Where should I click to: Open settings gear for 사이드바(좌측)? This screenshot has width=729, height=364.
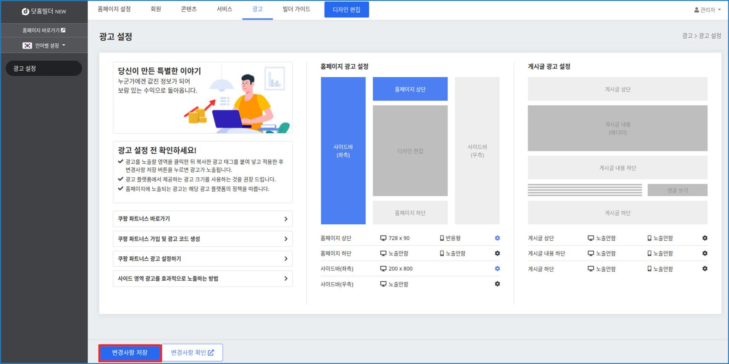pyautogui.click(x=497, y=269)
